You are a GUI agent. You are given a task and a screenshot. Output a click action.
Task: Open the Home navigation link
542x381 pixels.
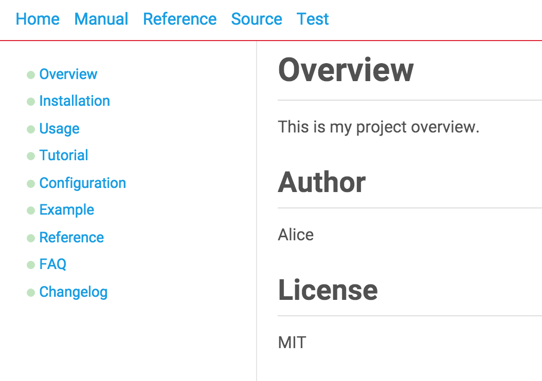[x=38, y=19]
